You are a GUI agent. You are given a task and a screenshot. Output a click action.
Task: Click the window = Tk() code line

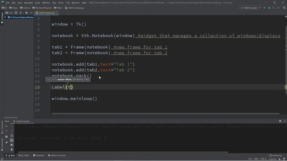pos(69,24)
